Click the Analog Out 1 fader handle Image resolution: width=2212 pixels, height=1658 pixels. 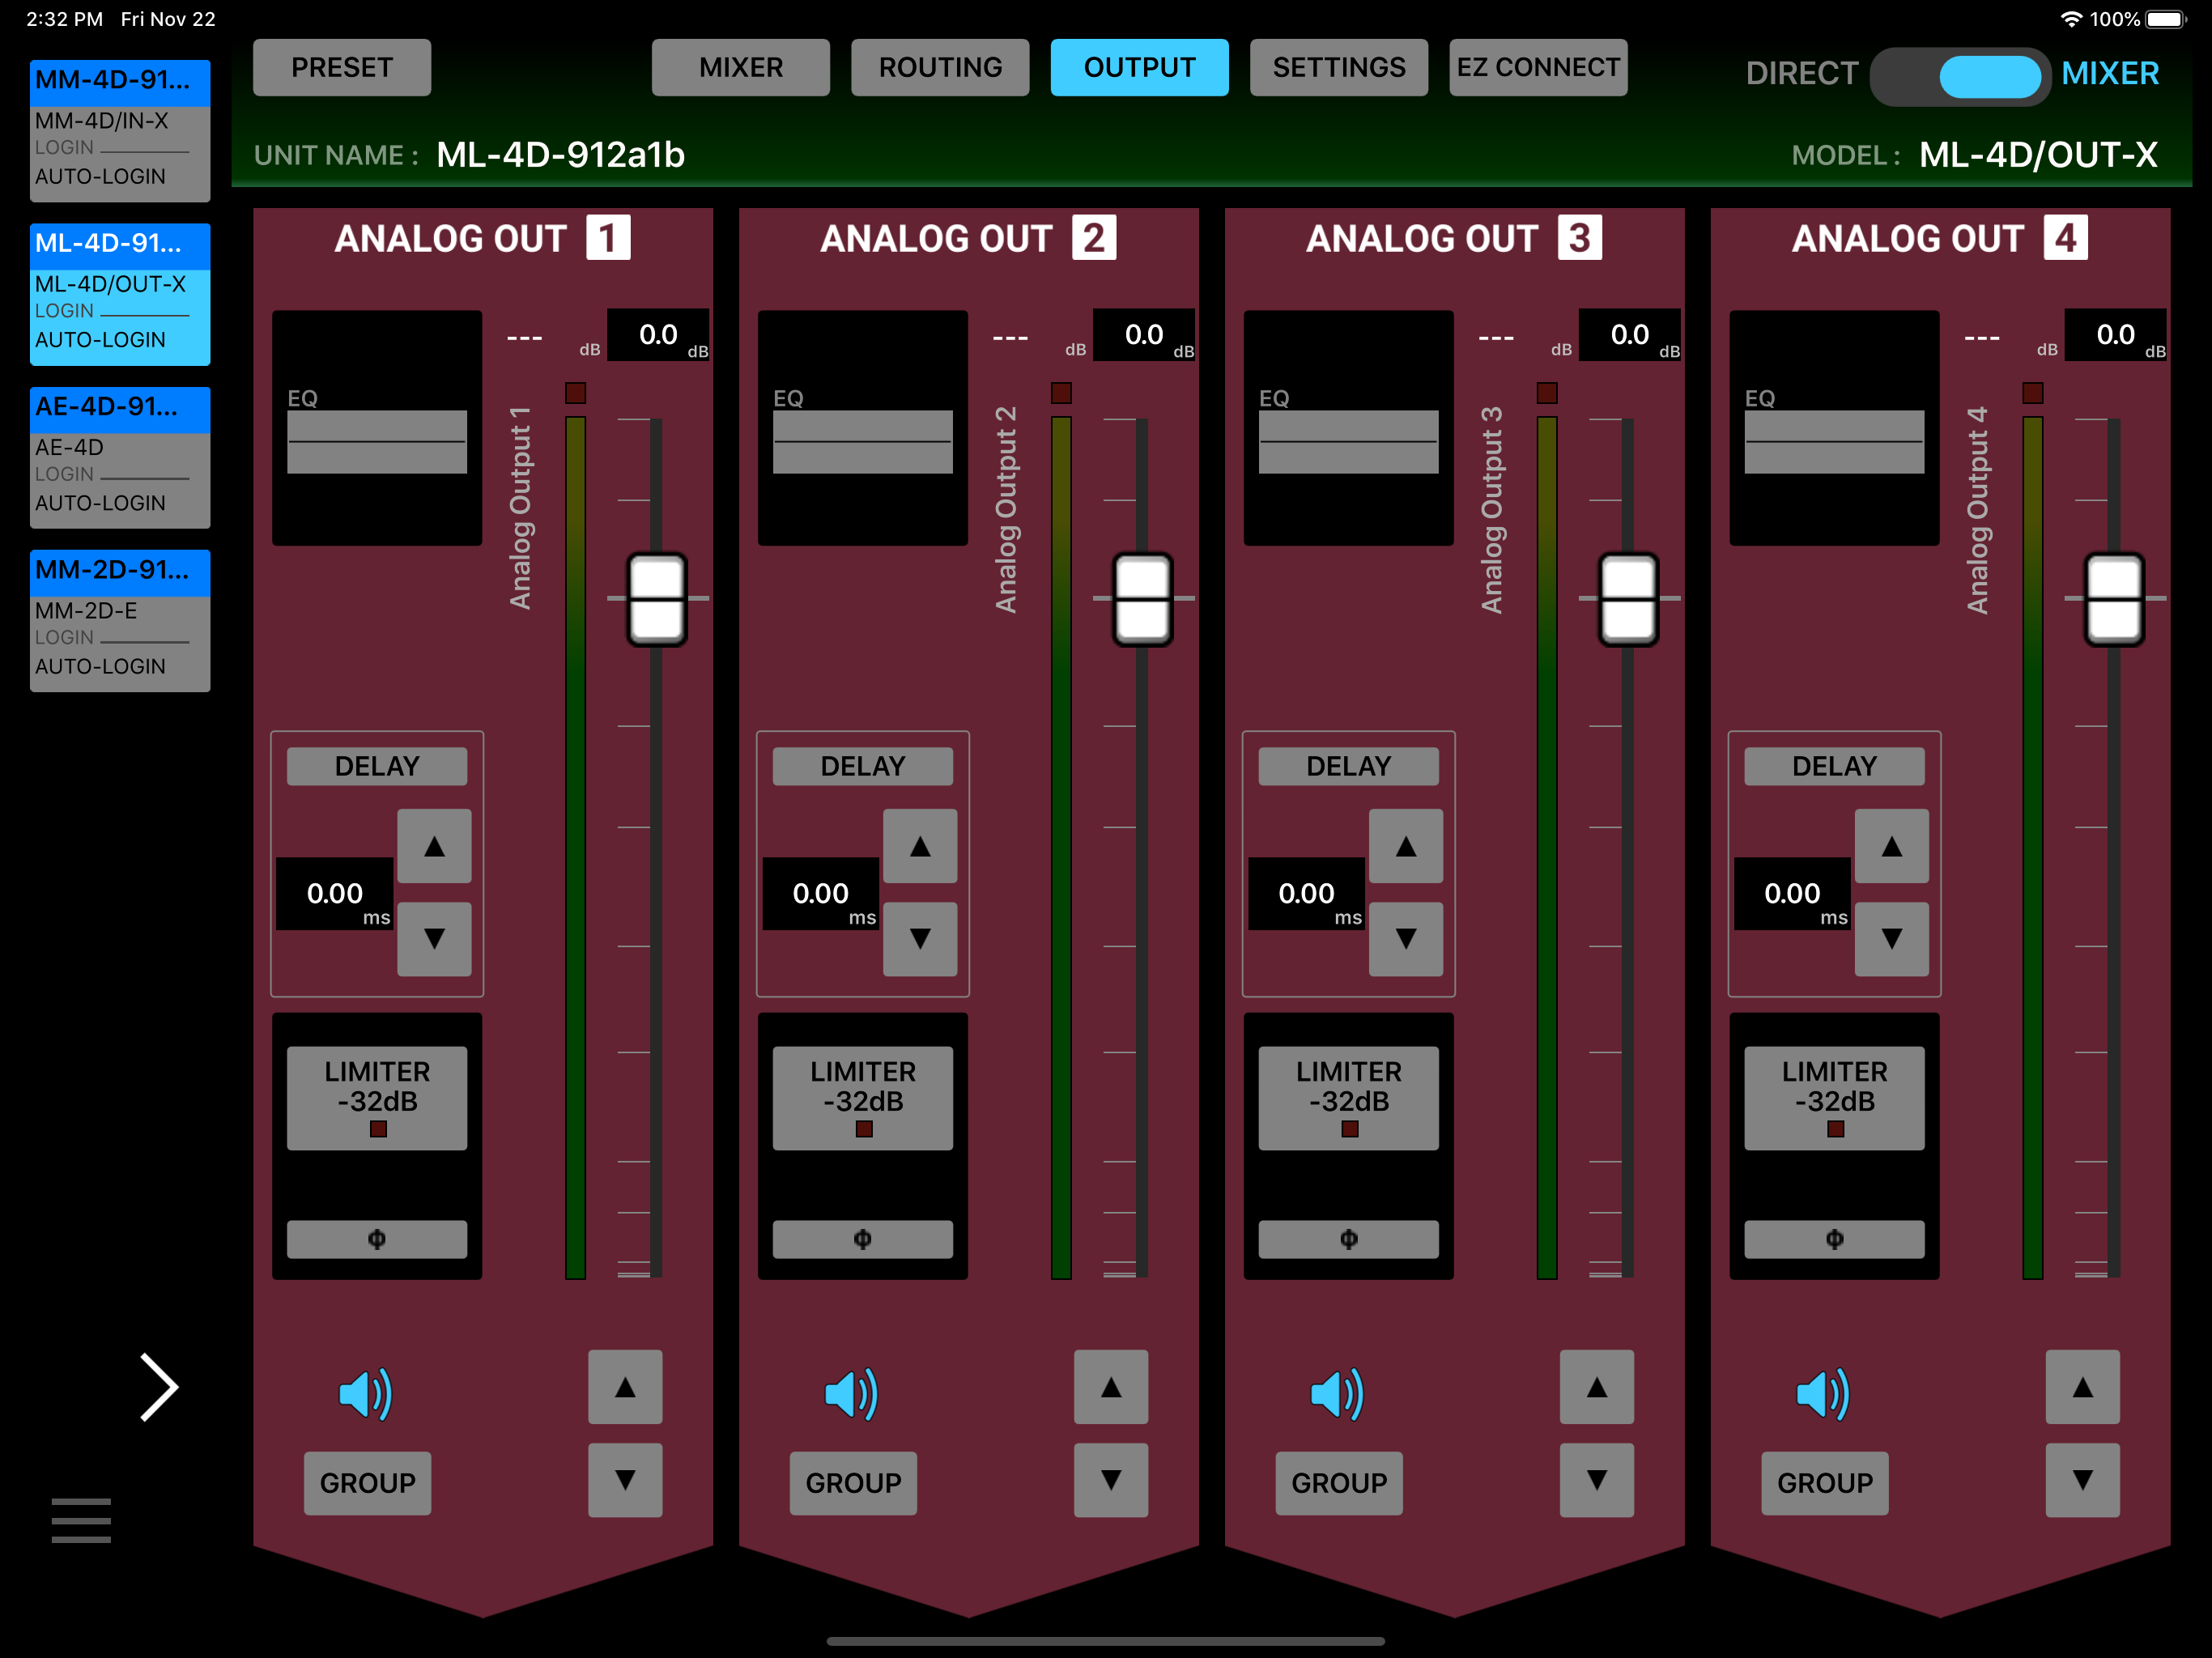tap(657, 599)
